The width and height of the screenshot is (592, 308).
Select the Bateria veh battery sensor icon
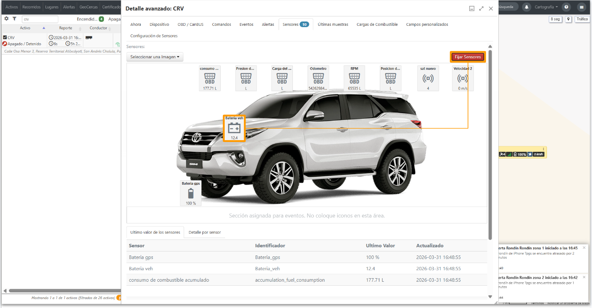click(x=234, y=129)
